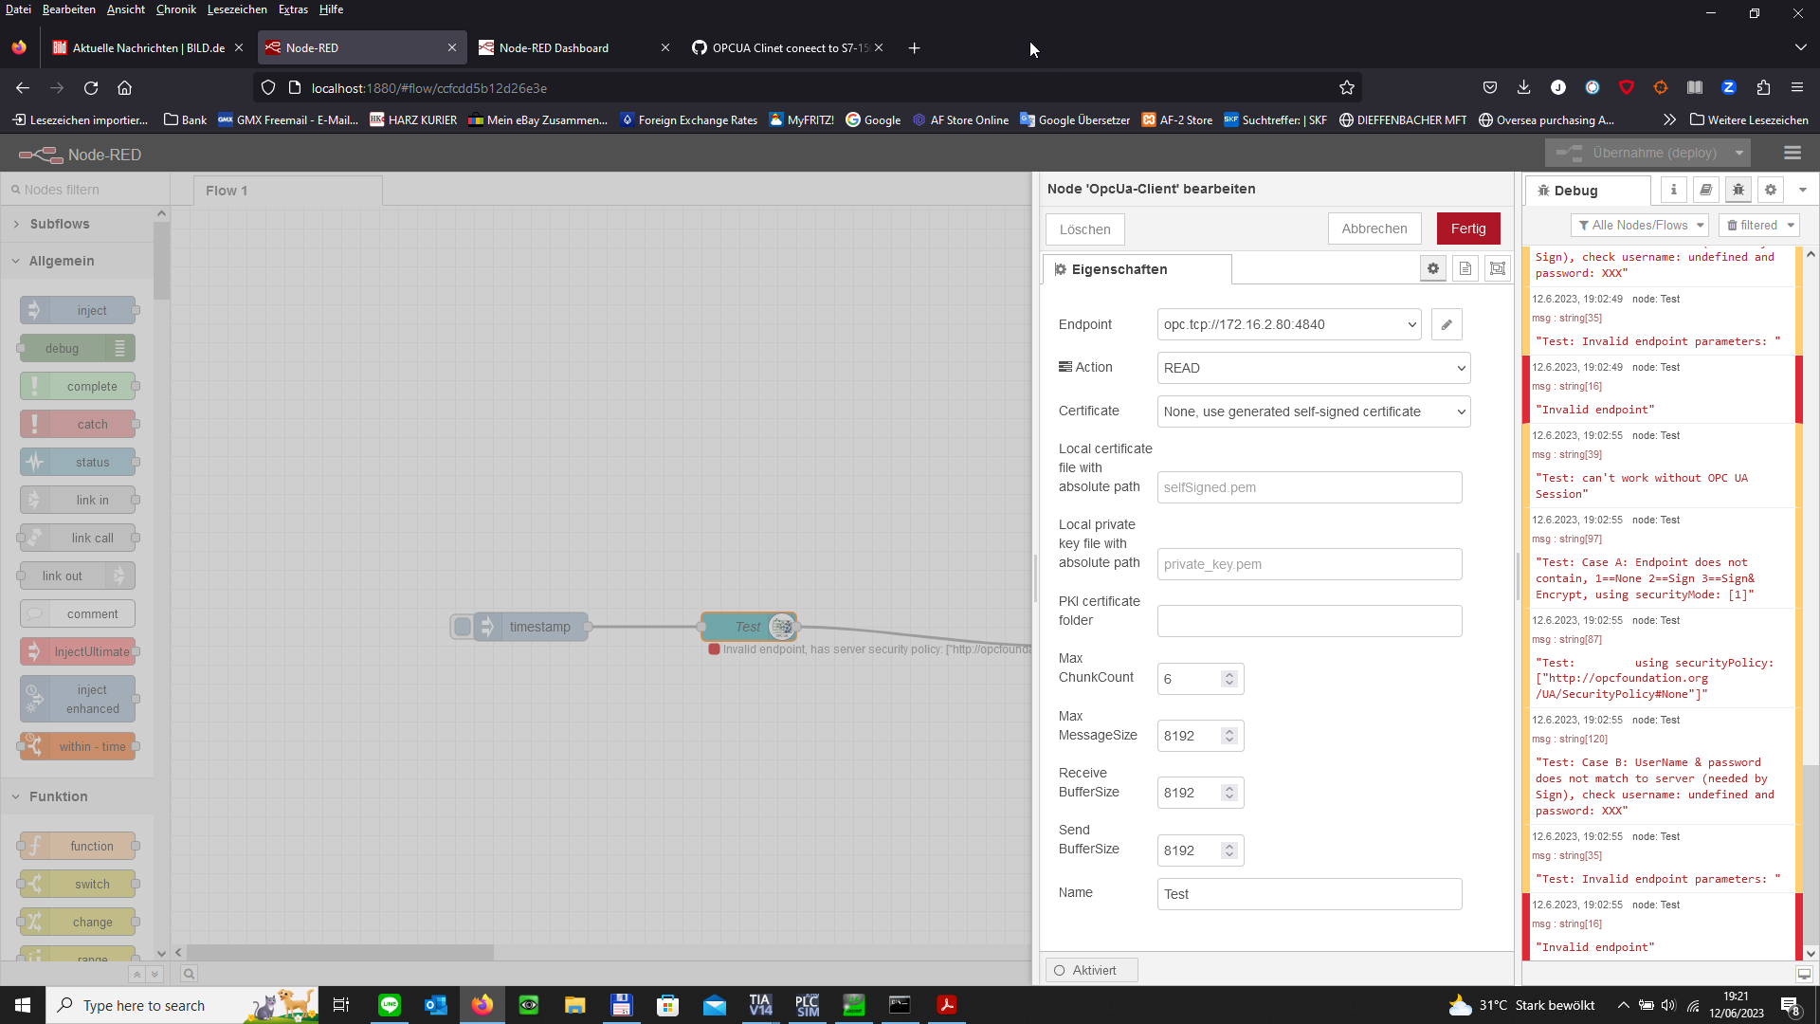Open the Alle Nodes/Flows filter dropdown
This screenshot has height=1024, width=1820.
click(x=1639, y=225)
